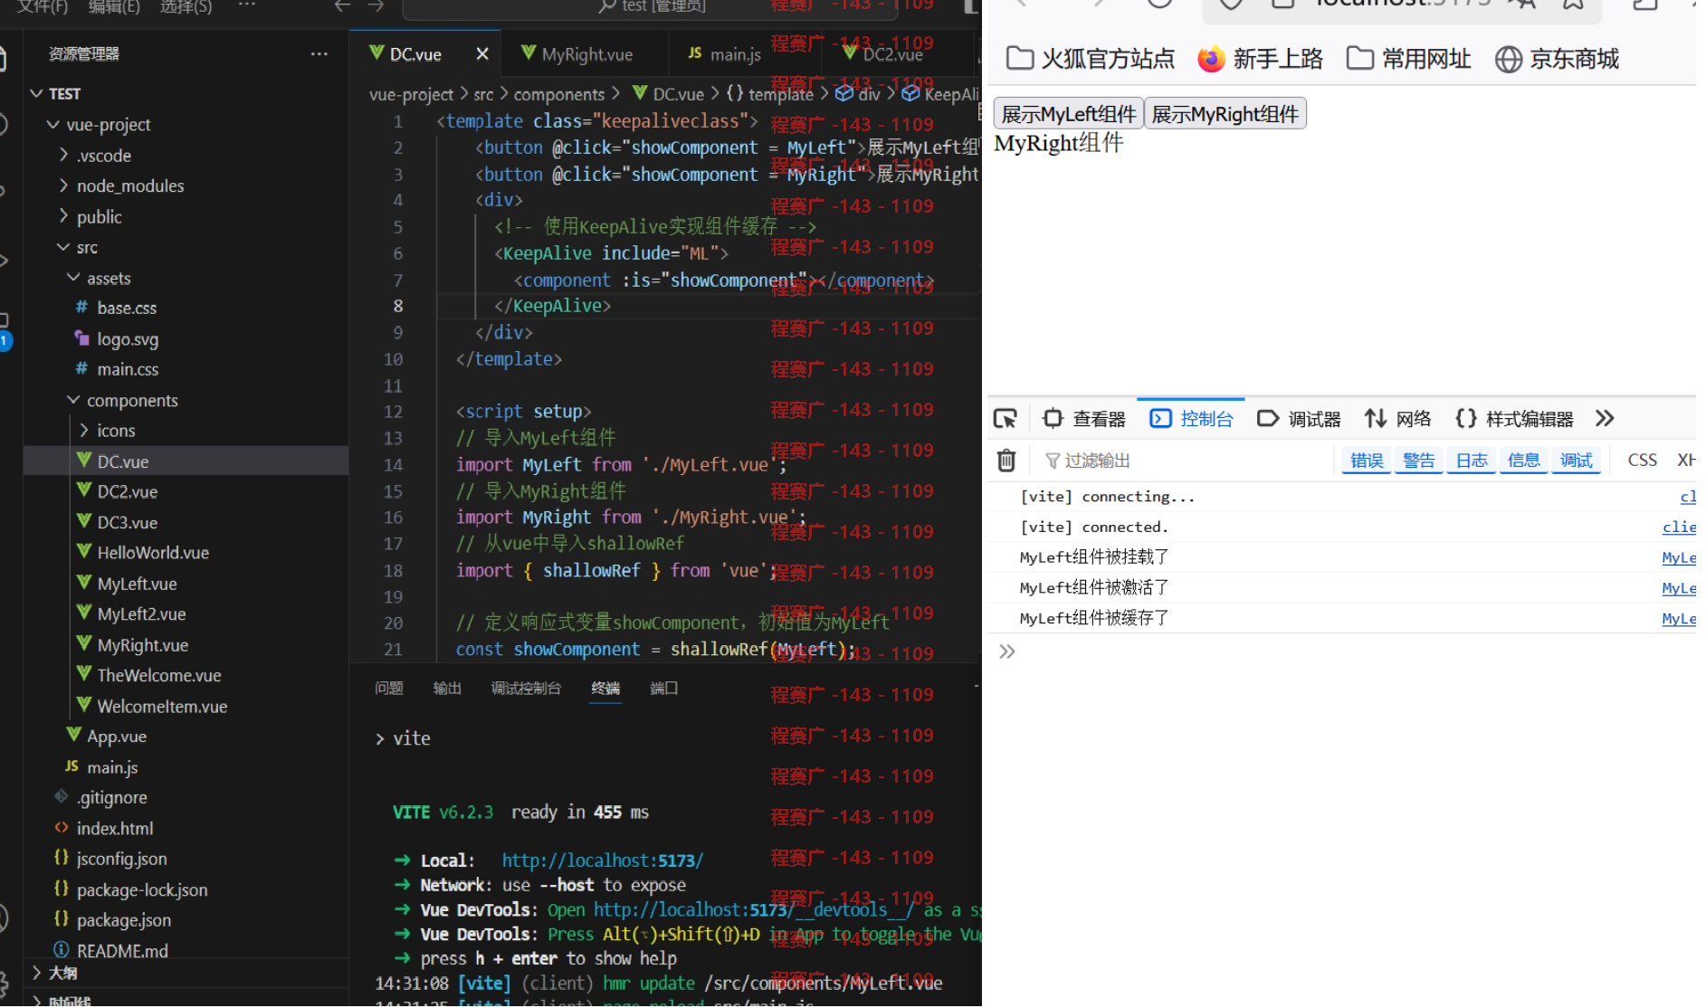Open logo.svg file
1706x1008 pixels.
coord(127,339)
